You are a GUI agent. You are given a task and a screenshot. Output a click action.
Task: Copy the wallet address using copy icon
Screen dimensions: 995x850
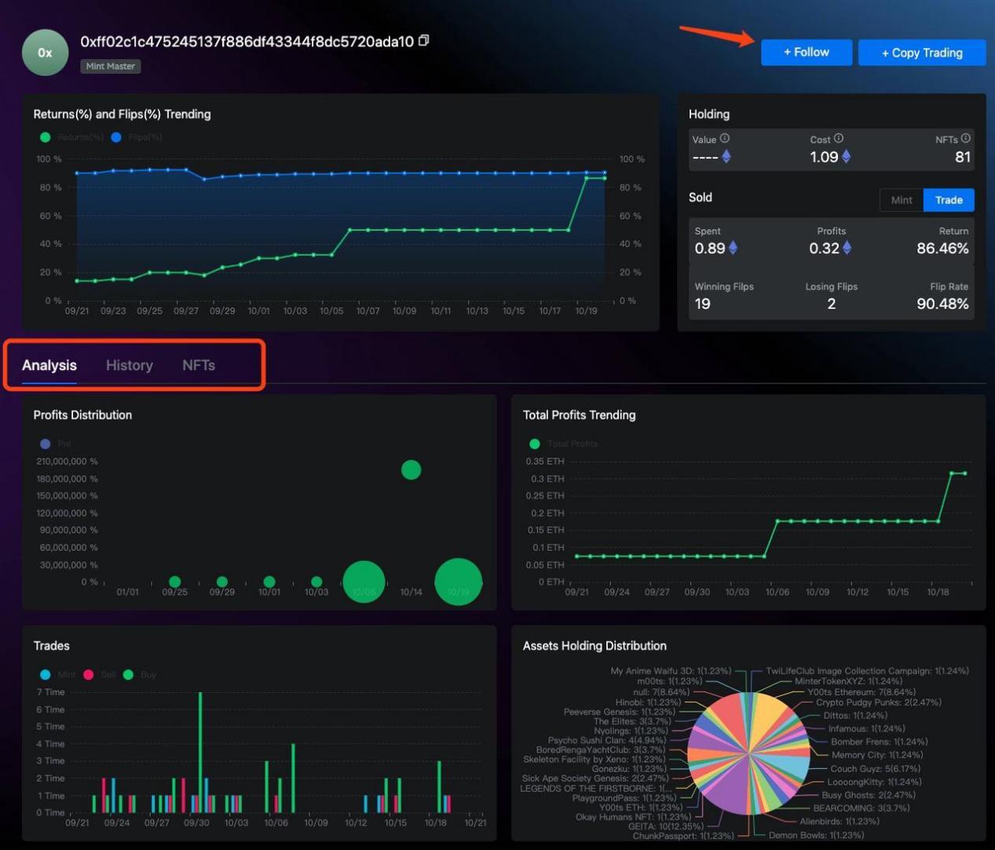424,41
